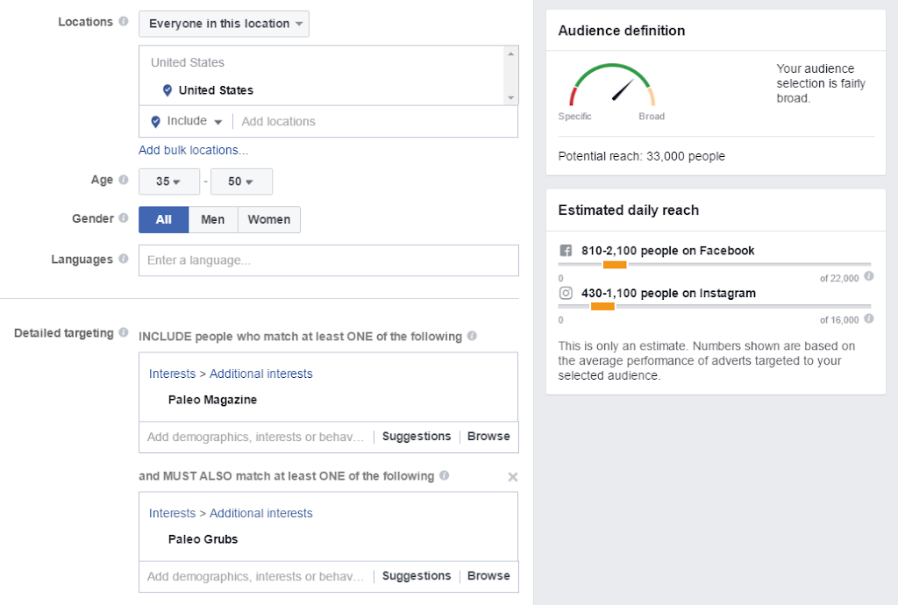This screenshot has width=898, height=605.
Task: Click the Add locations input field
Action: coord(375,121)
